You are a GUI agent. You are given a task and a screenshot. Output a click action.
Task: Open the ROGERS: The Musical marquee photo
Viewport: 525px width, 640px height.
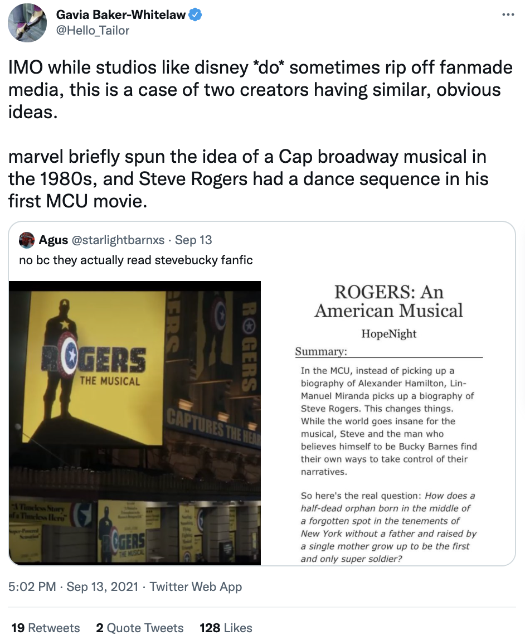[x=135, y=421]
